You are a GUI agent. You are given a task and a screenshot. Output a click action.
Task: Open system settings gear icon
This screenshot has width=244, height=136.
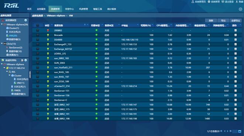pos(209,1)
